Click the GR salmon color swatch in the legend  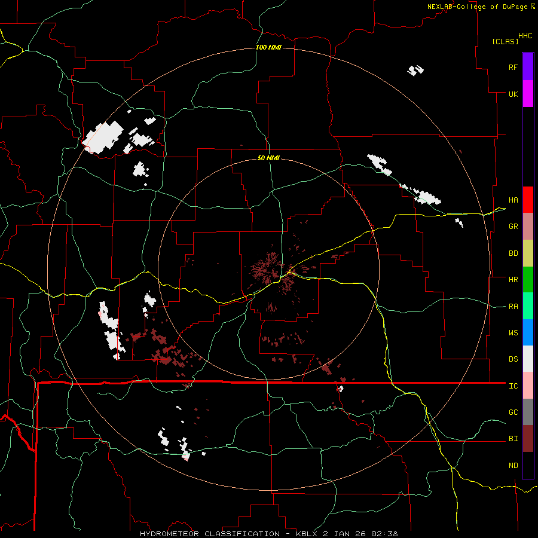coord(528,227)
